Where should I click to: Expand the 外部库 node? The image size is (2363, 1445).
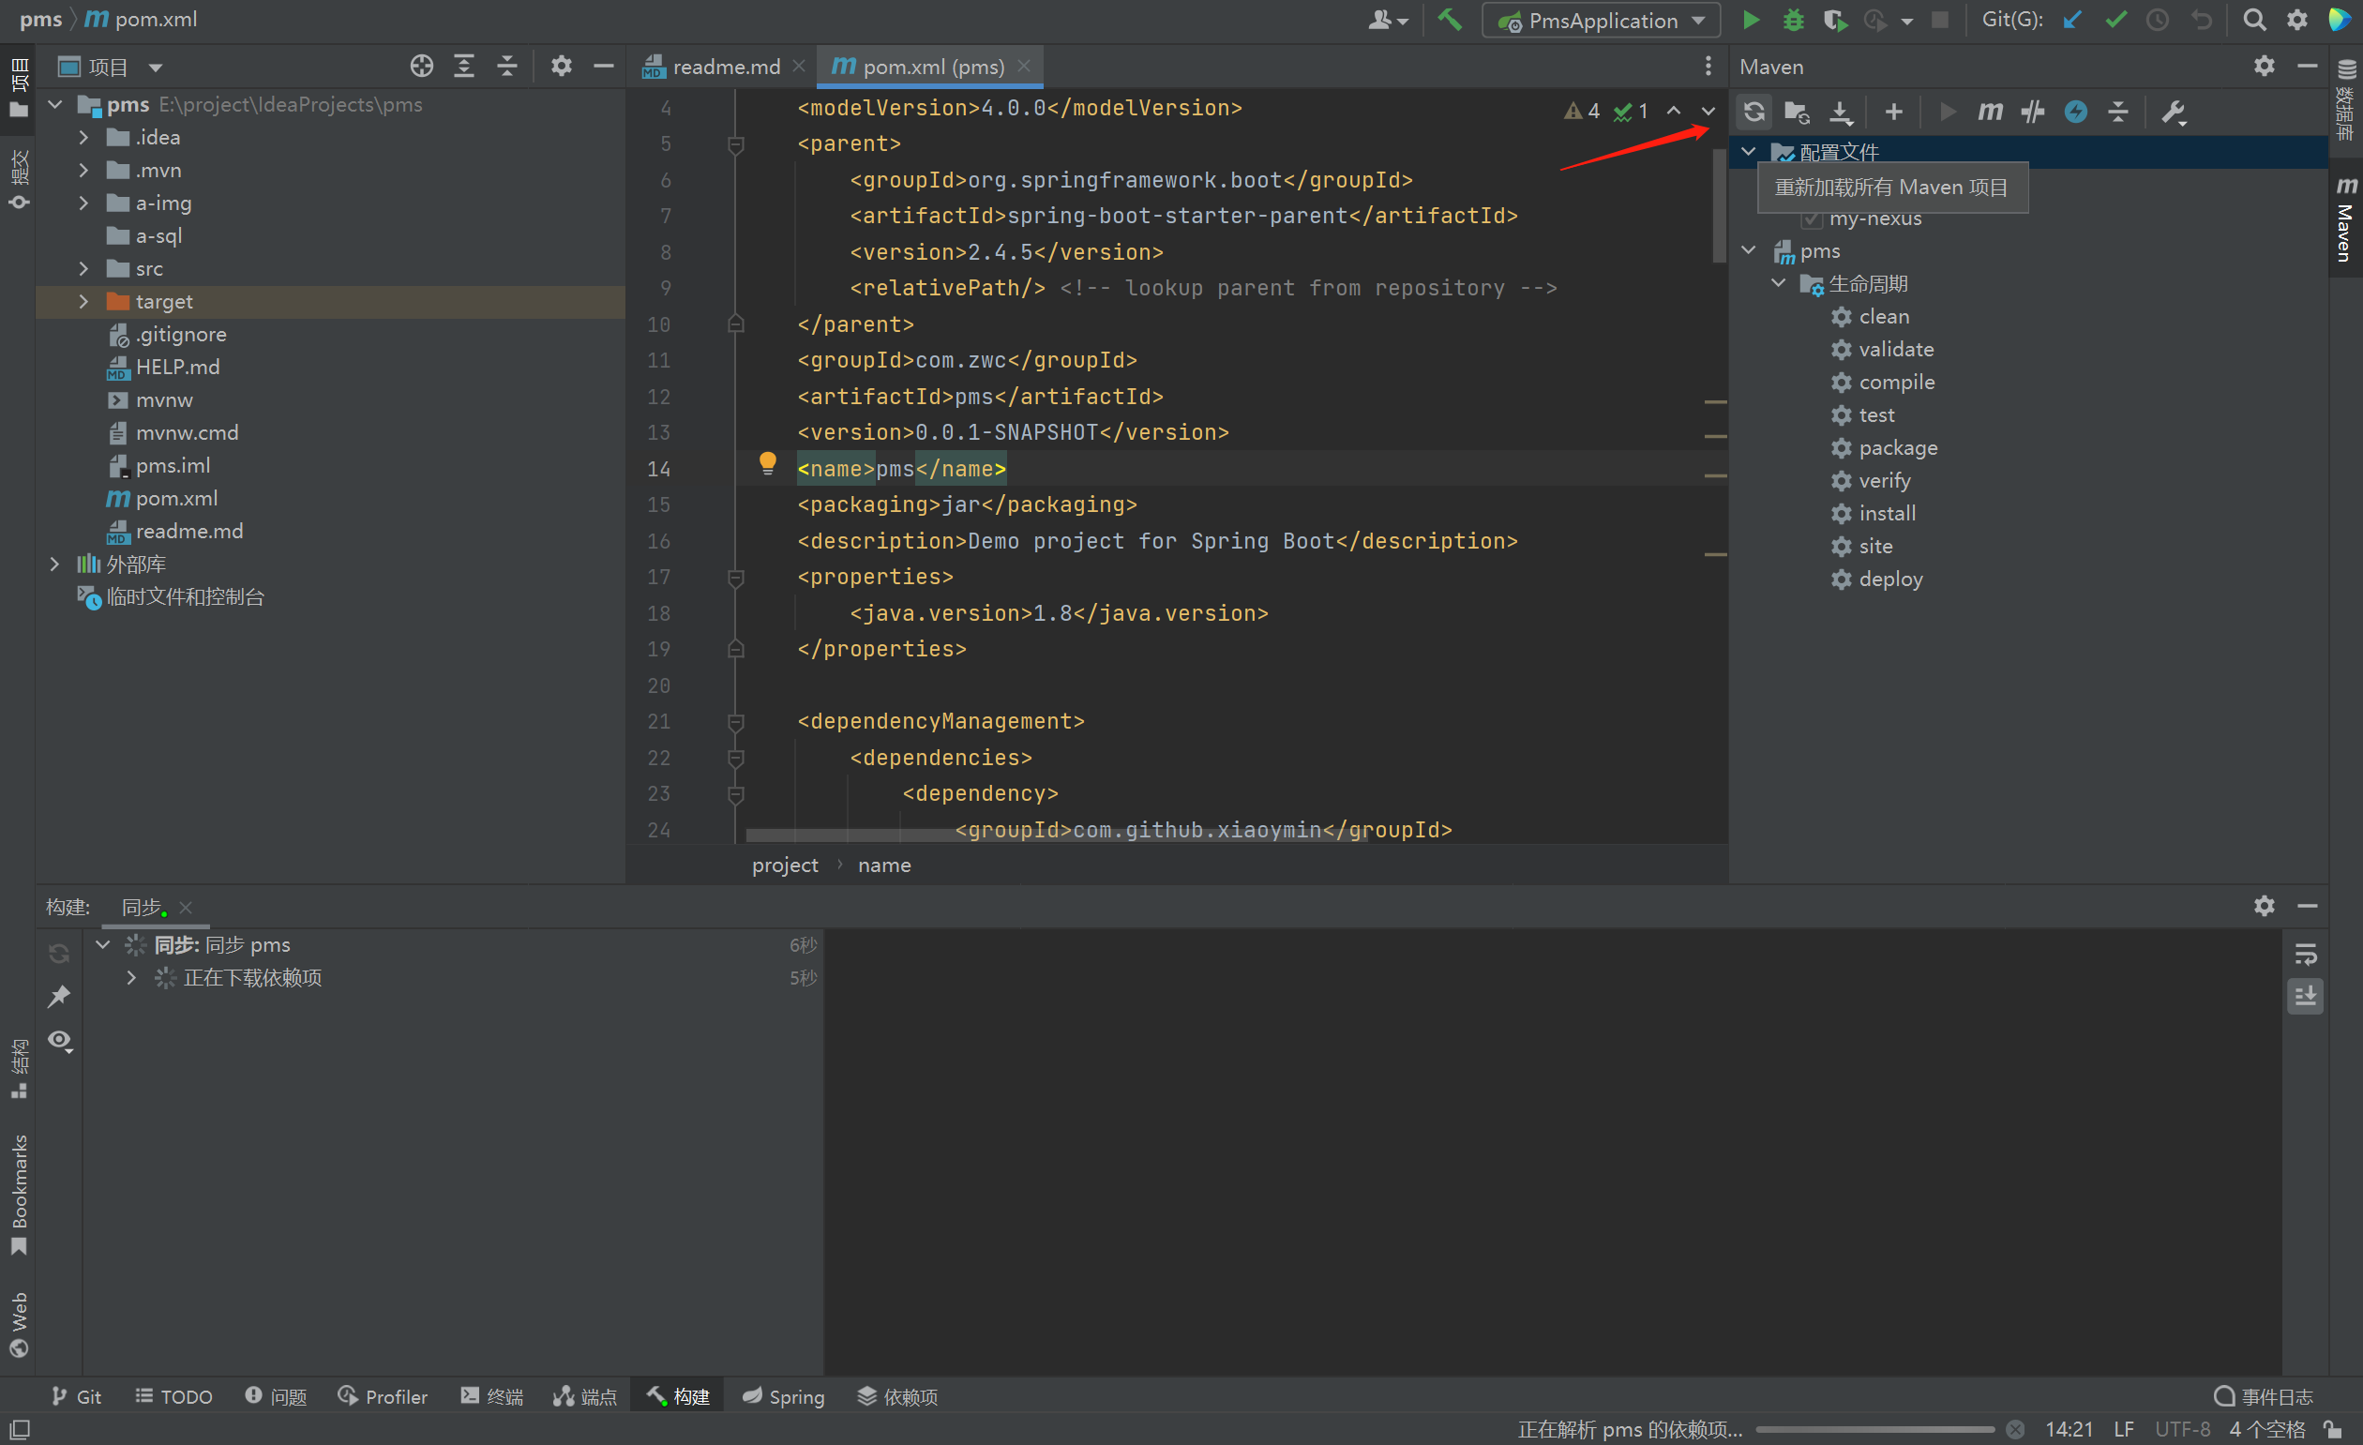[x=54, y=564]
